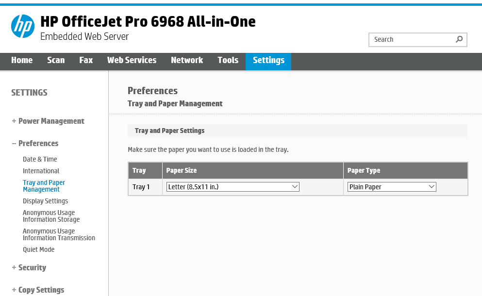
Task: Select the Network tab
Action: click(187, 61)
